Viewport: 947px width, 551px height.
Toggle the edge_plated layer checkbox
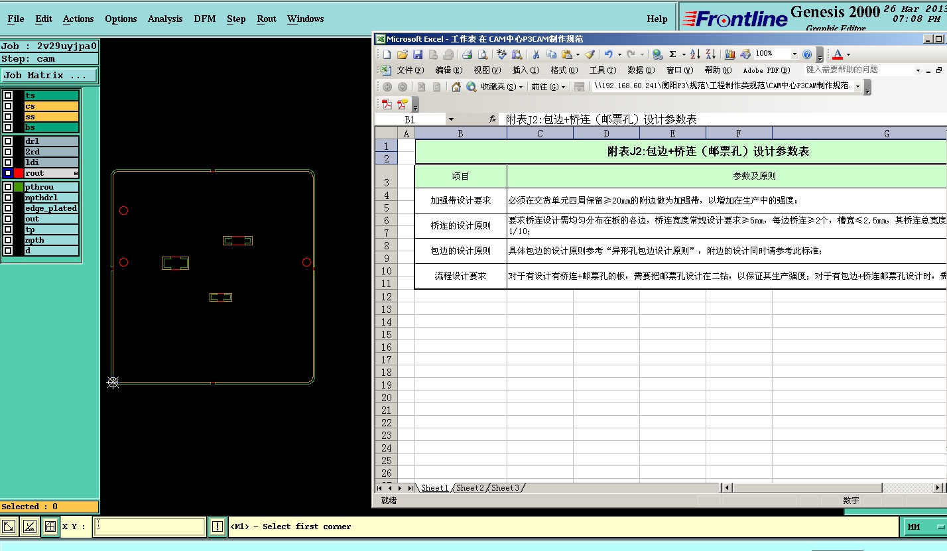click(x=8, y=208)
